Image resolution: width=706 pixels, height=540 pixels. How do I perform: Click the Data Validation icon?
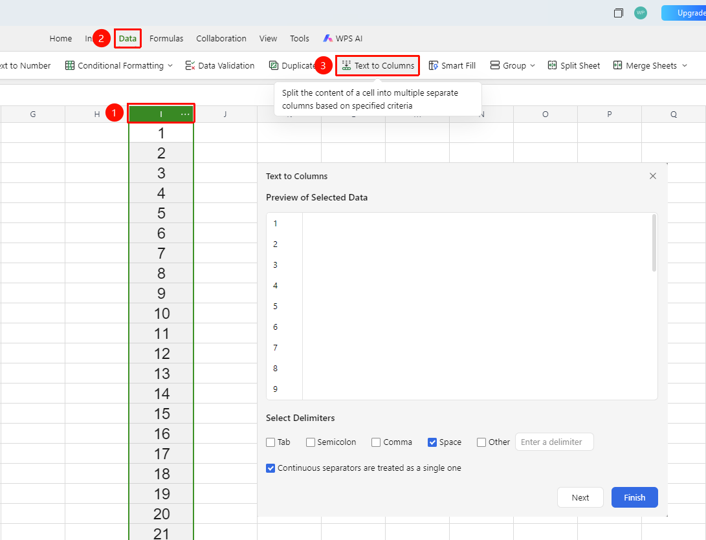[190, 66]
